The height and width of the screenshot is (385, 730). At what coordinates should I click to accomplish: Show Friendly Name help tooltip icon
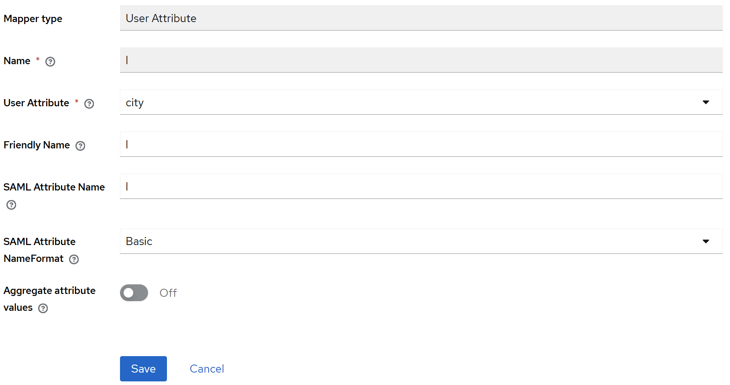80,146
